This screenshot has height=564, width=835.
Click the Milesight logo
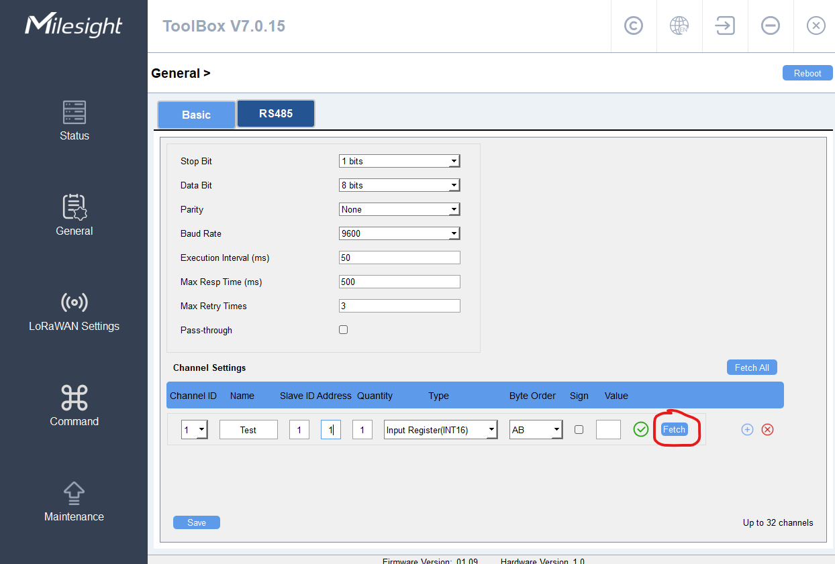tap(74, 25)
